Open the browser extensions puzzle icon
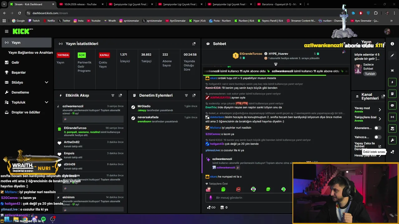The height and width of the screenshot is (224, 399). 376,13
